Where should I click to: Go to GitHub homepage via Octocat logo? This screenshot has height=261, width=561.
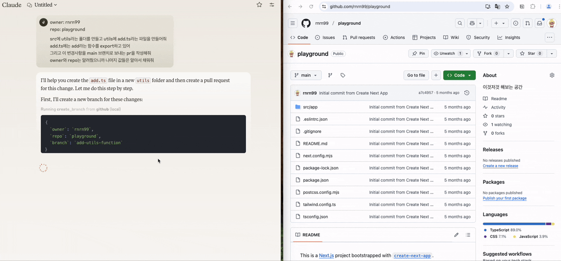[x=306, y=23]
